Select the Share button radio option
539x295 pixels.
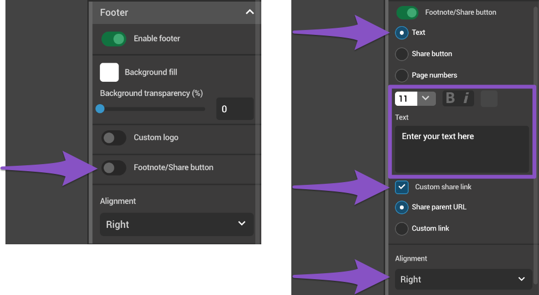[x=402, y=54]
